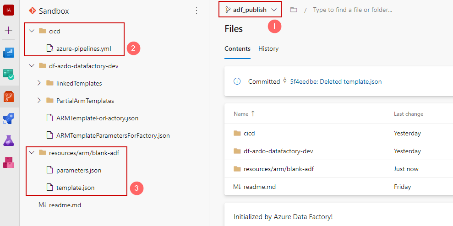Open the IA project avatar icon

tap(9, 11)
